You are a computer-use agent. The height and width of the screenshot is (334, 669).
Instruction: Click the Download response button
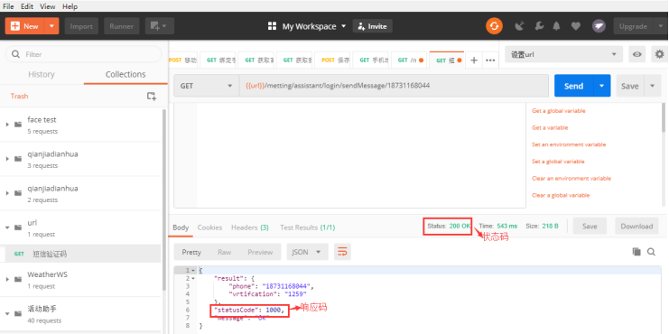636,226
